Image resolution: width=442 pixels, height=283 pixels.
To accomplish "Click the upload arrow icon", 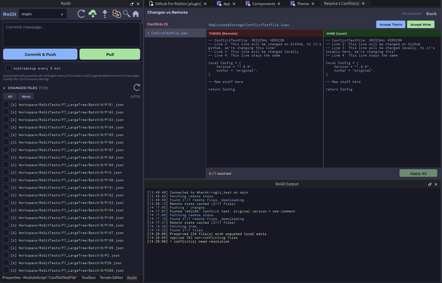I will tap(105, 14).
